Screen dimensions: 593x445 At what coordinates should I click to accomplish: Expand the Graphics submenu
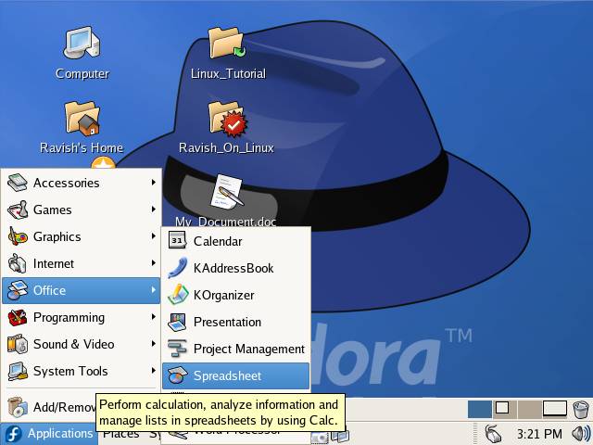(57, 236)
